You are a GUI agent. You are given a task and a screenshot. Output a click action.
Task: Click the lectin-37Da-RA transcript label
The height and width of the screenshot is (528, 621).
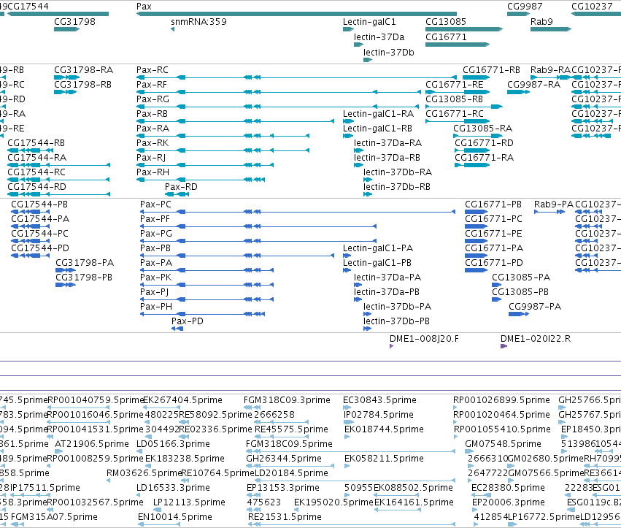point(387,142)
